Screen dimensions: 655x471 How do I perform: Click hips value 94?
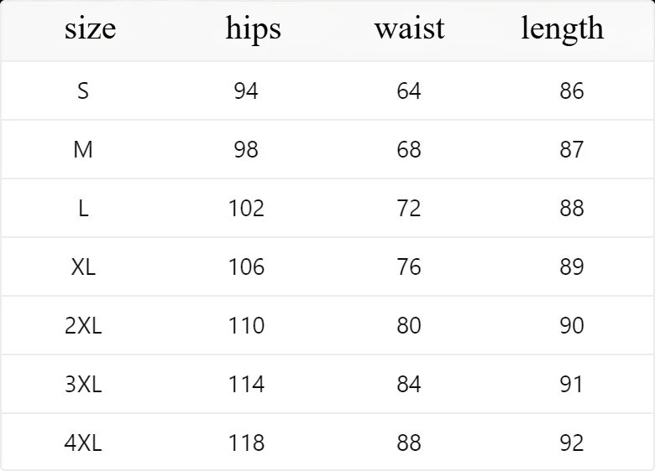tap(246, 91)
